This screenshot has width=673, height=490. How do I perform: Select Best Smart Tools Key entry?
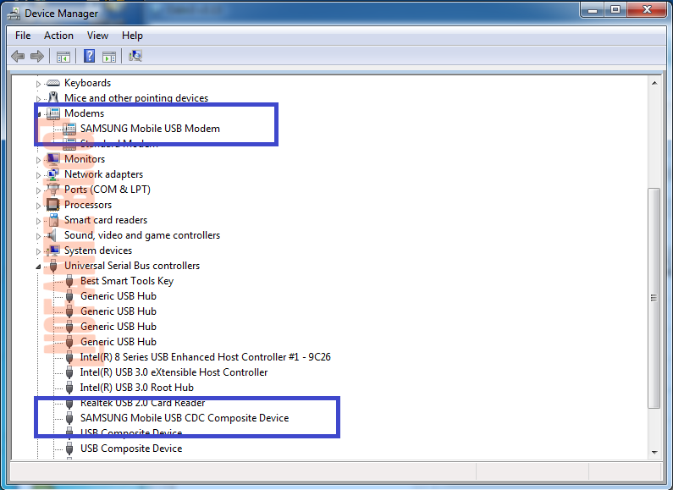click(x=127, y=281)
